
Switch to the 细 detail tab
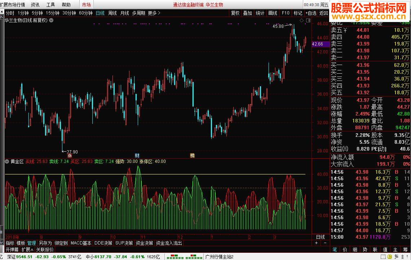click(x=355, y=250)
